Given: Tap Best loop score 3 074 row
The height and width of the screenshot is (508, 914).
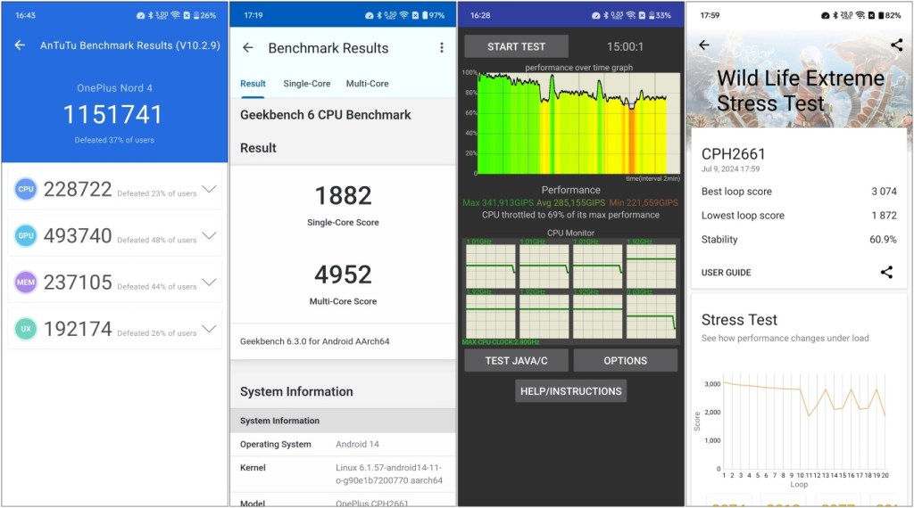Looking at the screenshot, I should [799, 192].
